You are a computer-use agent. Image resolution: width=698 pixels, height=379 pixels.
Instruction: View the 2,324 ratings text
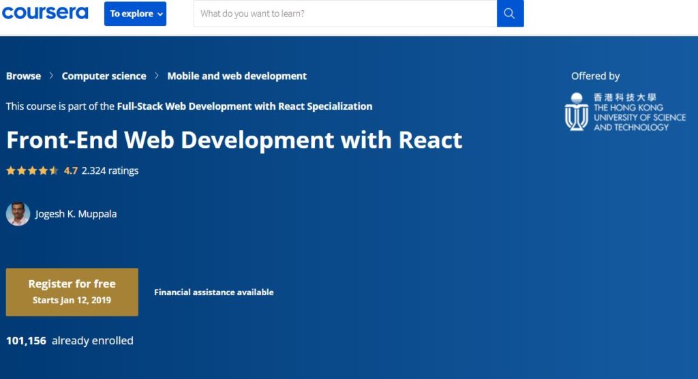pos(110,170)
